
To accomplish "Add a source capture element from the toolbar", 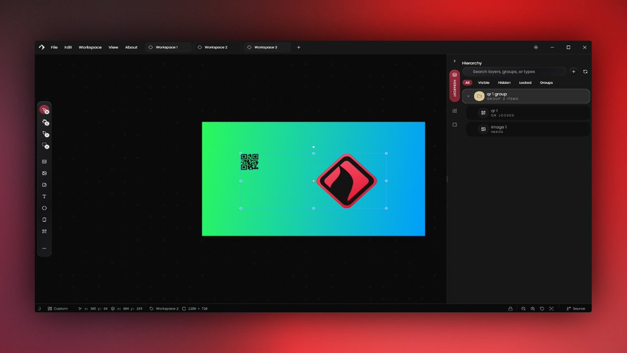I will pos(44,162).
